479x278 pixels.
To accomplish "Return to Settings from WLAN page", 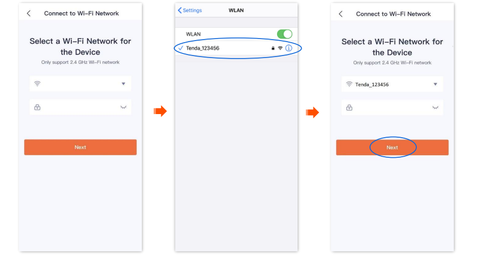I will (190, 10).
